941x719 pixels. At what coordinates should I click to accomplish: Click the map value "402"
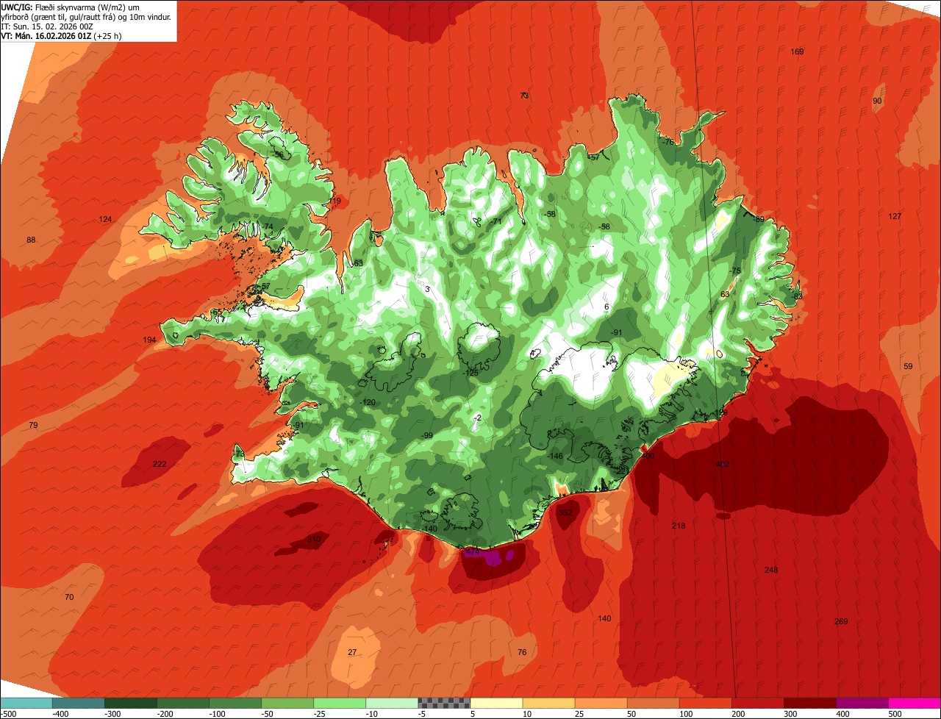tap(723, 464)
